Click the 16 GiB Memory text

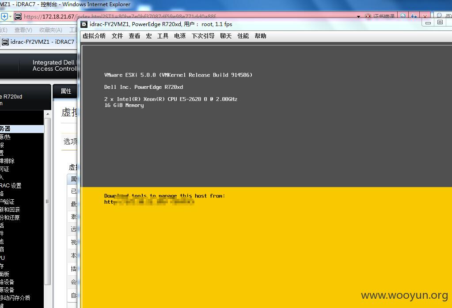124,105
